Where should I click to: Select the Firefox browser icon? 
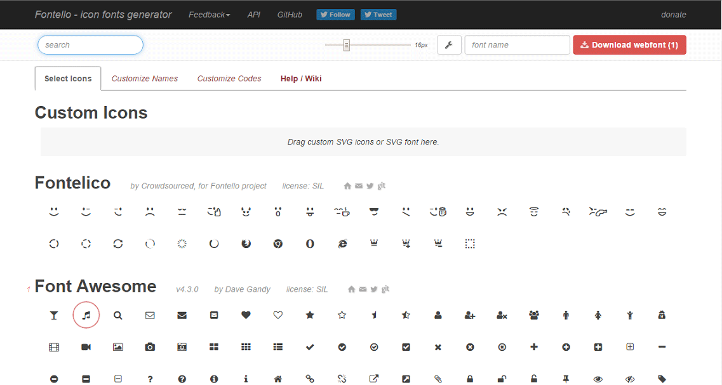(246, 244)
